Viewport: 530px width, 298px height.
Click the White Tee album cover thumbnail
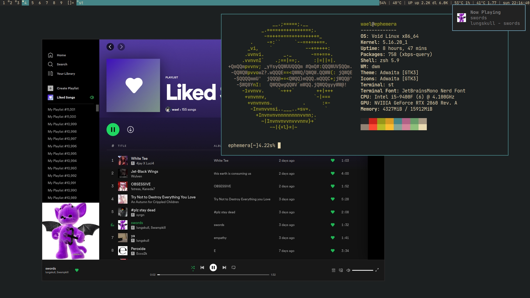coord(123,161)
